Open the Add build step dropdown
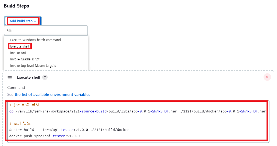Image resolution: width=277 pixels, height=146 pixels. 23,21
